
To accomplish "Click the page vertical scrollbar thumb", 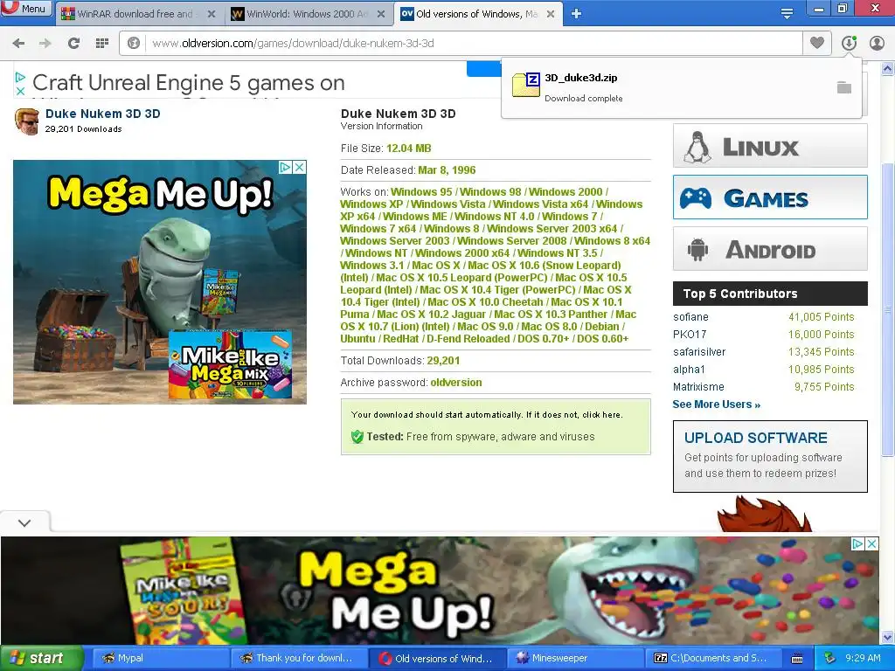I will (887, 308).
